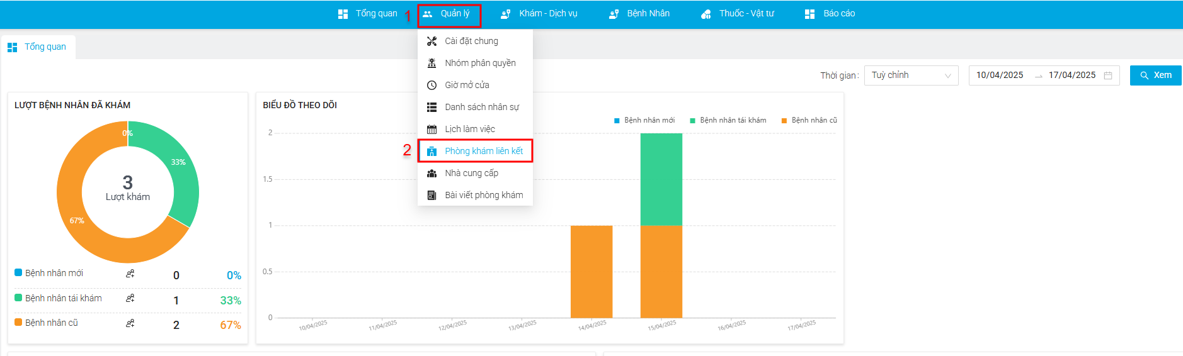Image resolution: width=1183 pixels, height=356 pixels.
Task: Click the Cài đặt chung tools icon
Action: tap(431, 41)
